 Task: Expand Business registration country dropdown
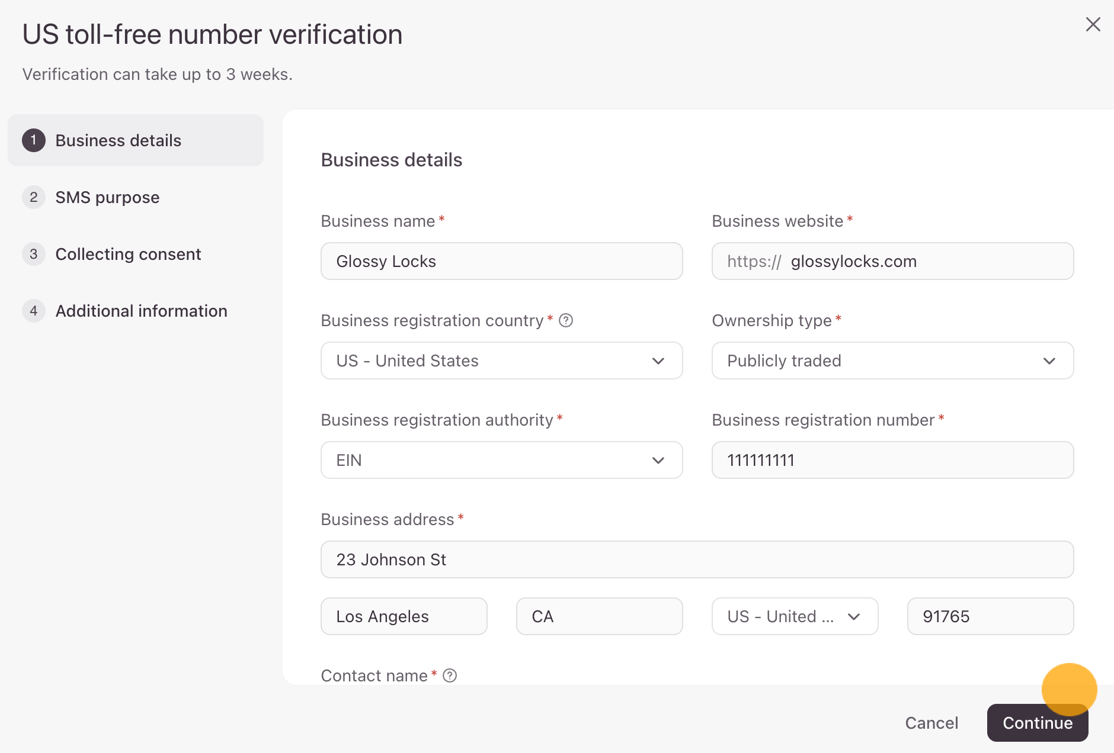502,361
